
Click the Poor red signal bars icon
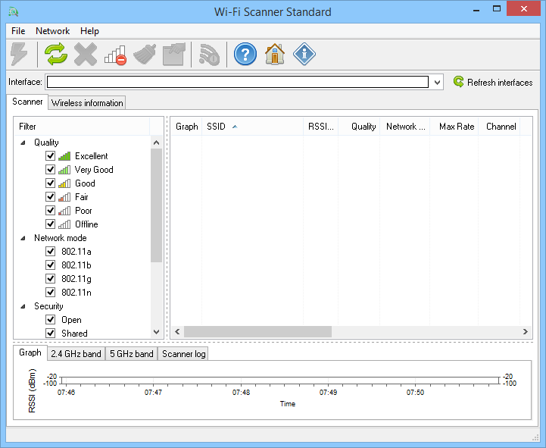[x=64, y=211]
